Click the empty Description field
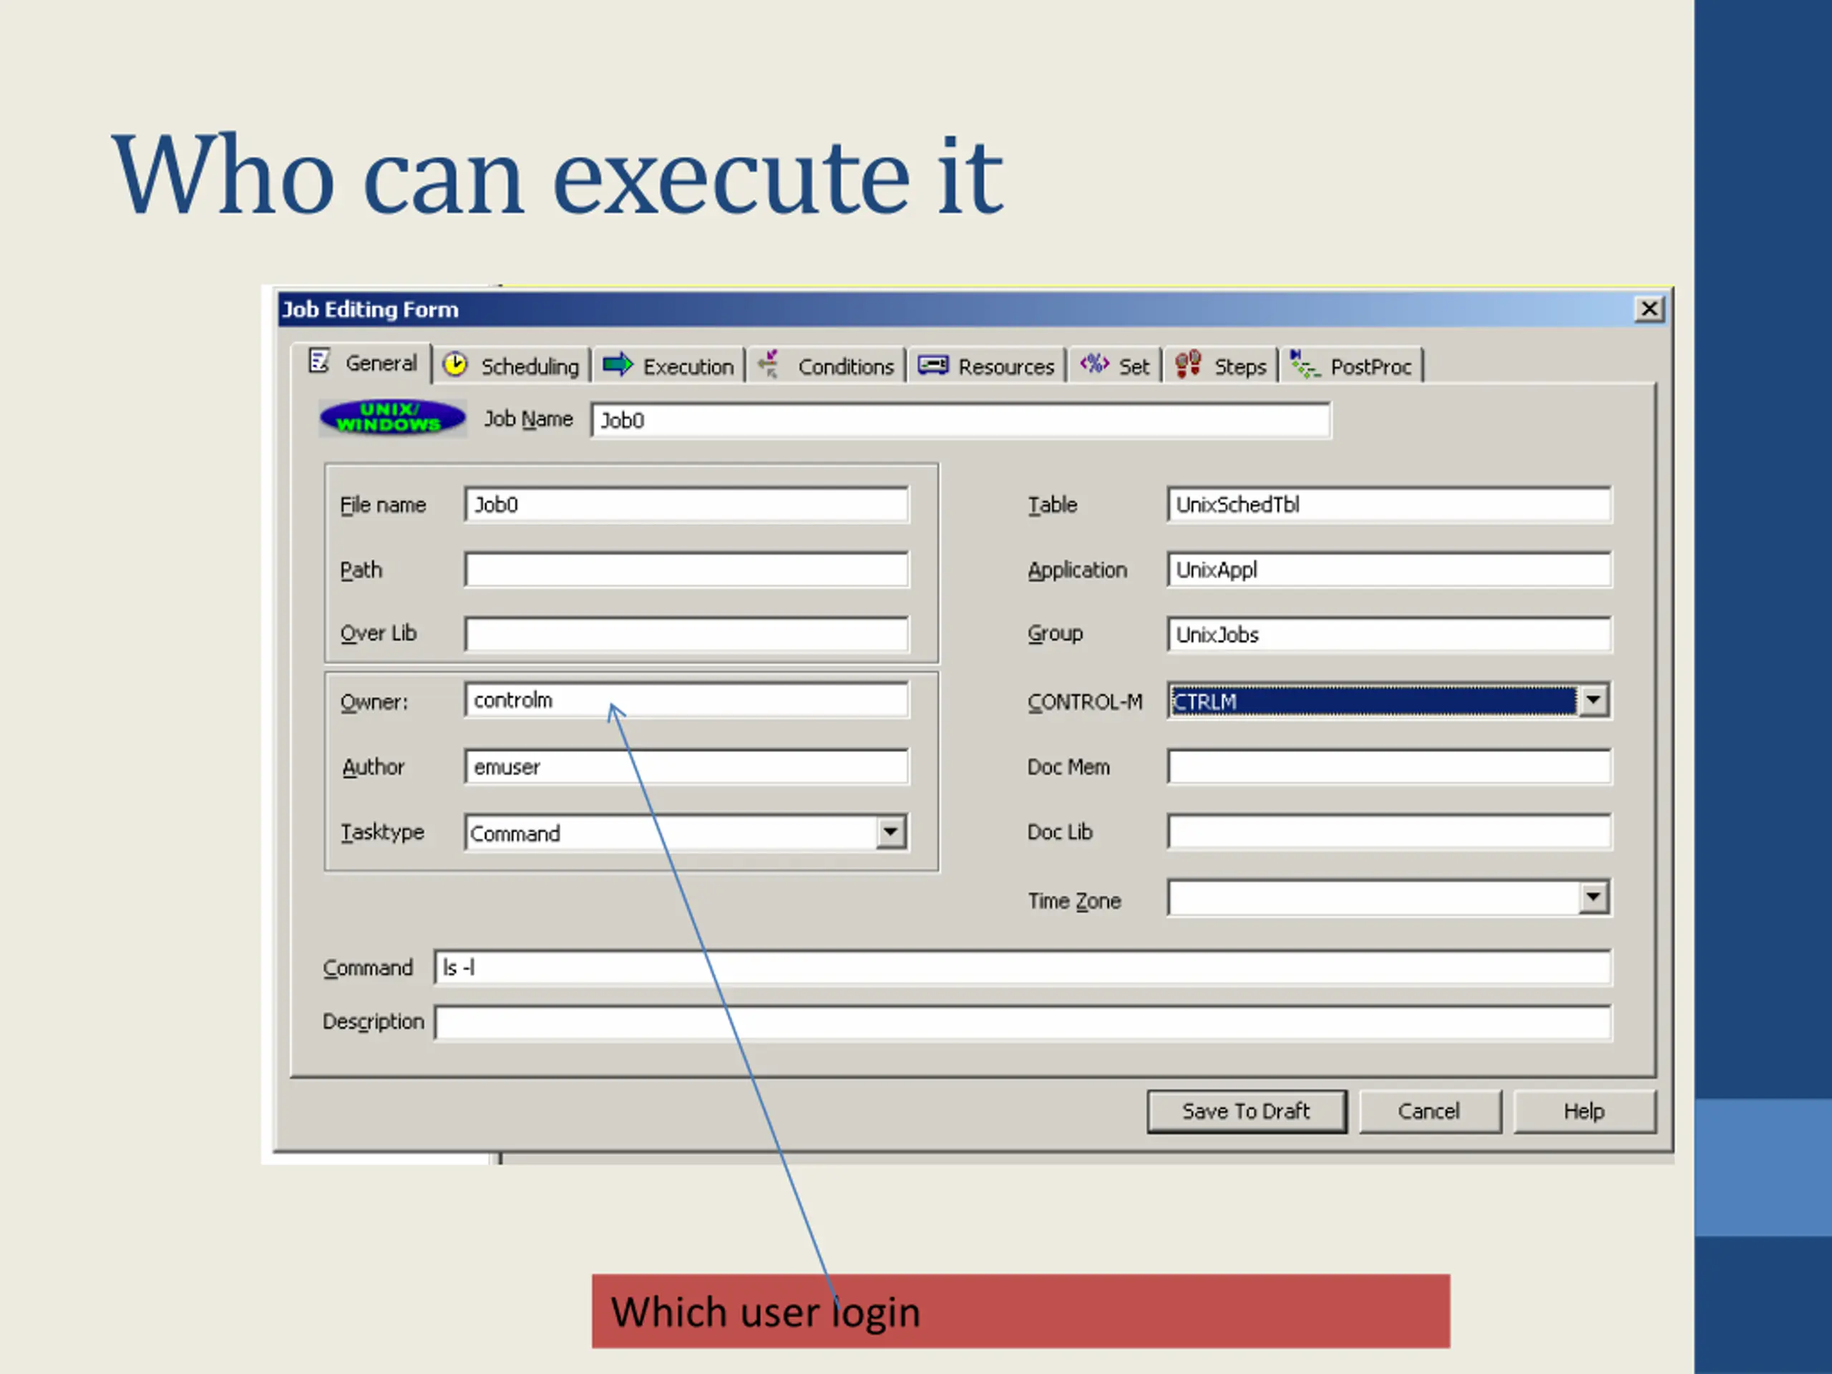1832x1374 pixels. (x=1023, y=1022)
